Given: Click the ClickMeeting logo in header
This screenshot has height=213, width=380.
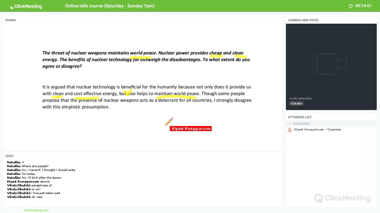Looking at the screenshot, I should [26, 7].
